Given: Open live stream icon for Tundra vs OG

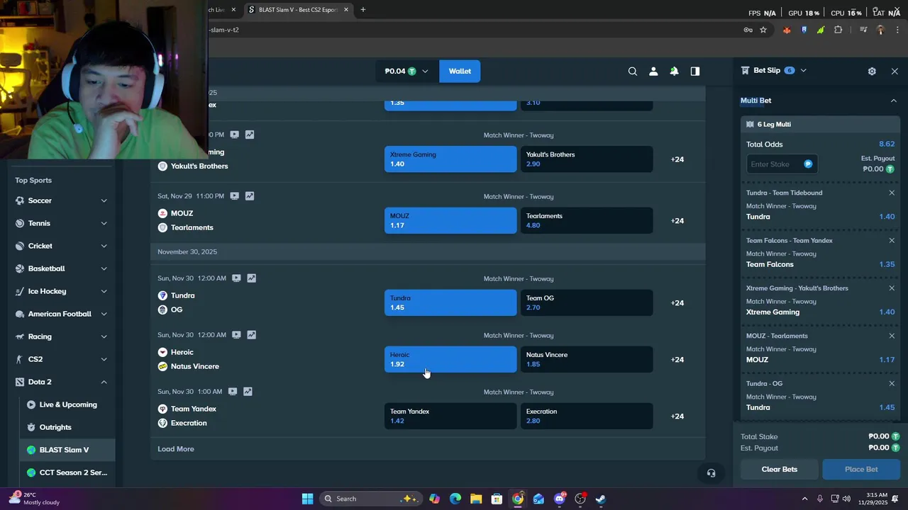Looking at the screenshot, I should point(236,278).
